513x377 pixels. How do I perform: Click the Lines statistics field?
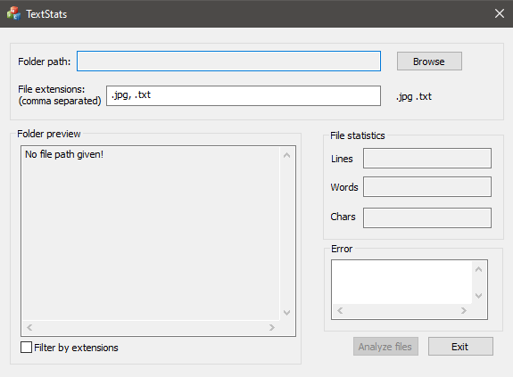(427, 159)
